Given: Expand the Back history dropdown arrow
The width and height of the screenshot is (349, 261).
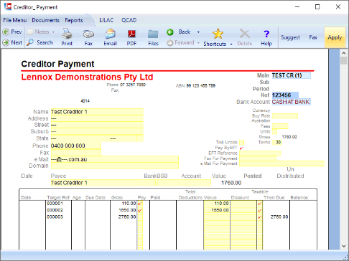Looking at the screenshot, I should click(198, 32).
